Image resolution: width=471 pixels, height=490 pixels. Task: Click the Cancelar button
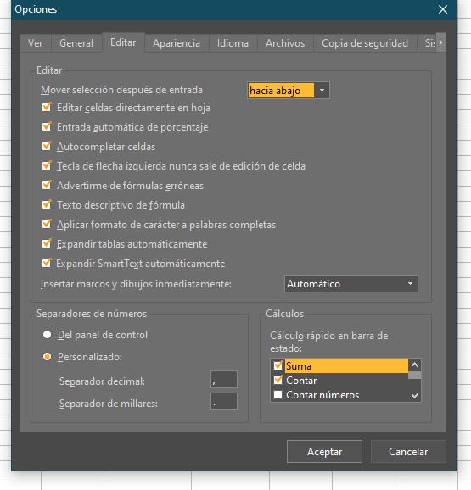[x=408, y=451]
